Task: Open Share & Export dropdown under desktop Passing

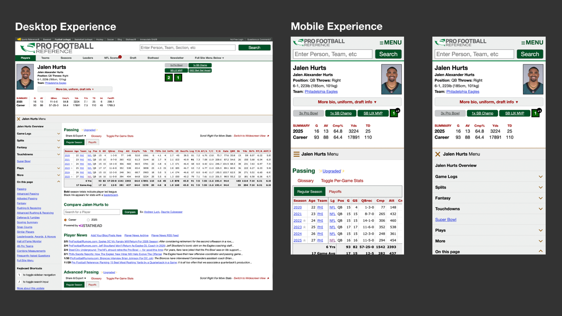Action: point(76,136)
